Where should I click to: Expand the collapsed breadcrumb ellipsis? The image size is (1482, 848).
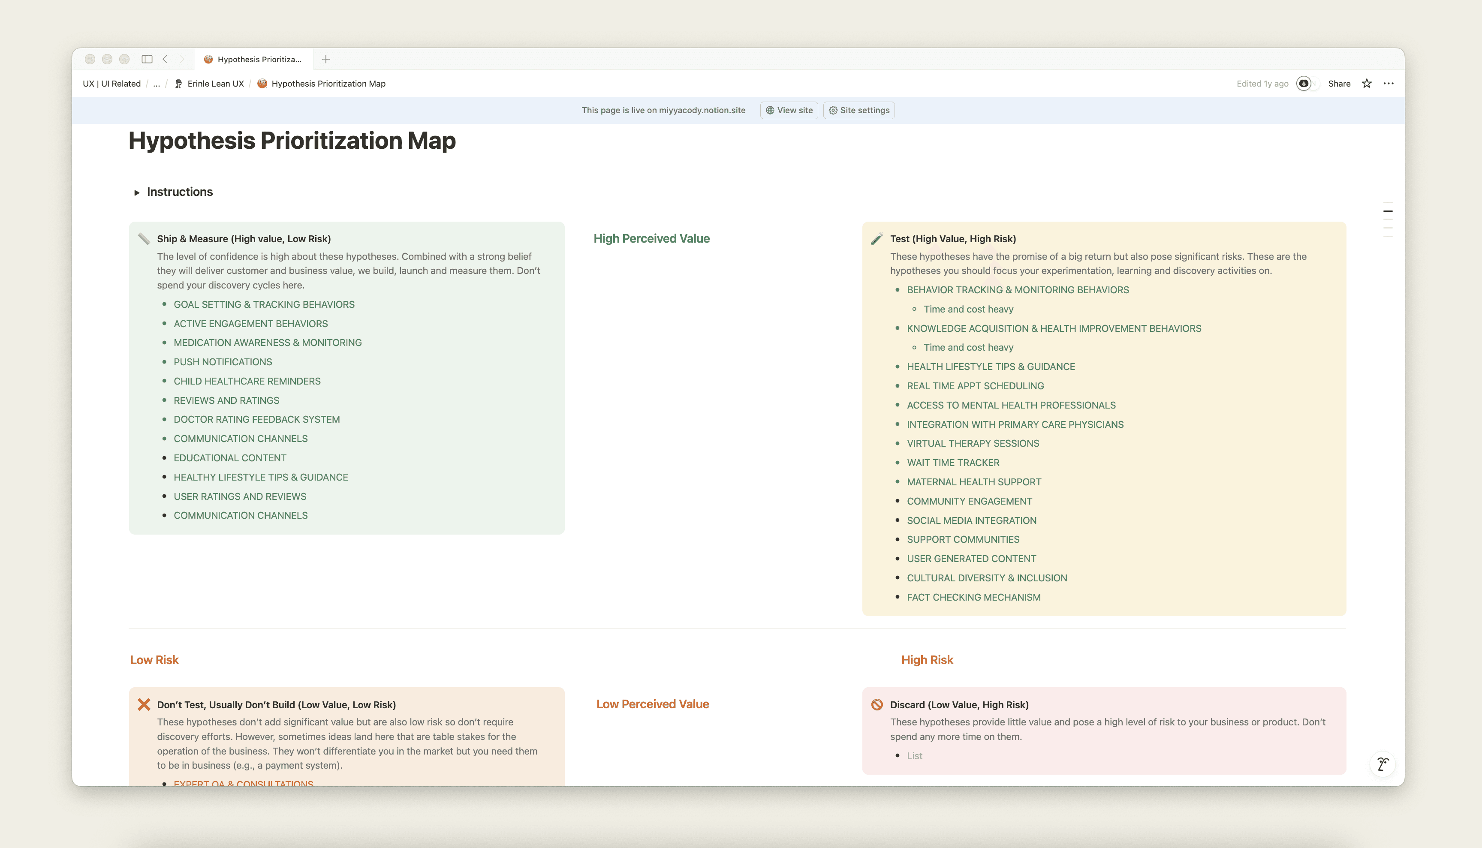point(156,83)
